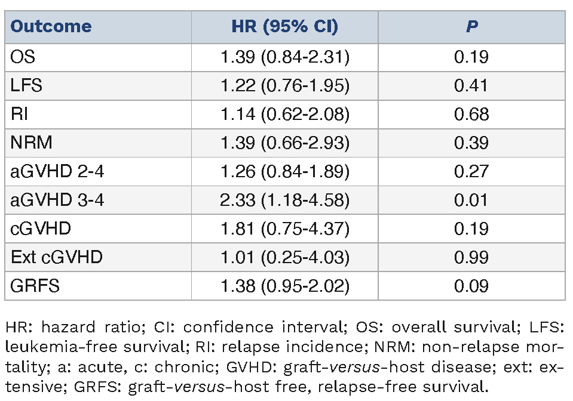Image resolution: width=573 pixels, height=401 pixels.
Task: Click the Outcome column header
Action: point(51,27)
